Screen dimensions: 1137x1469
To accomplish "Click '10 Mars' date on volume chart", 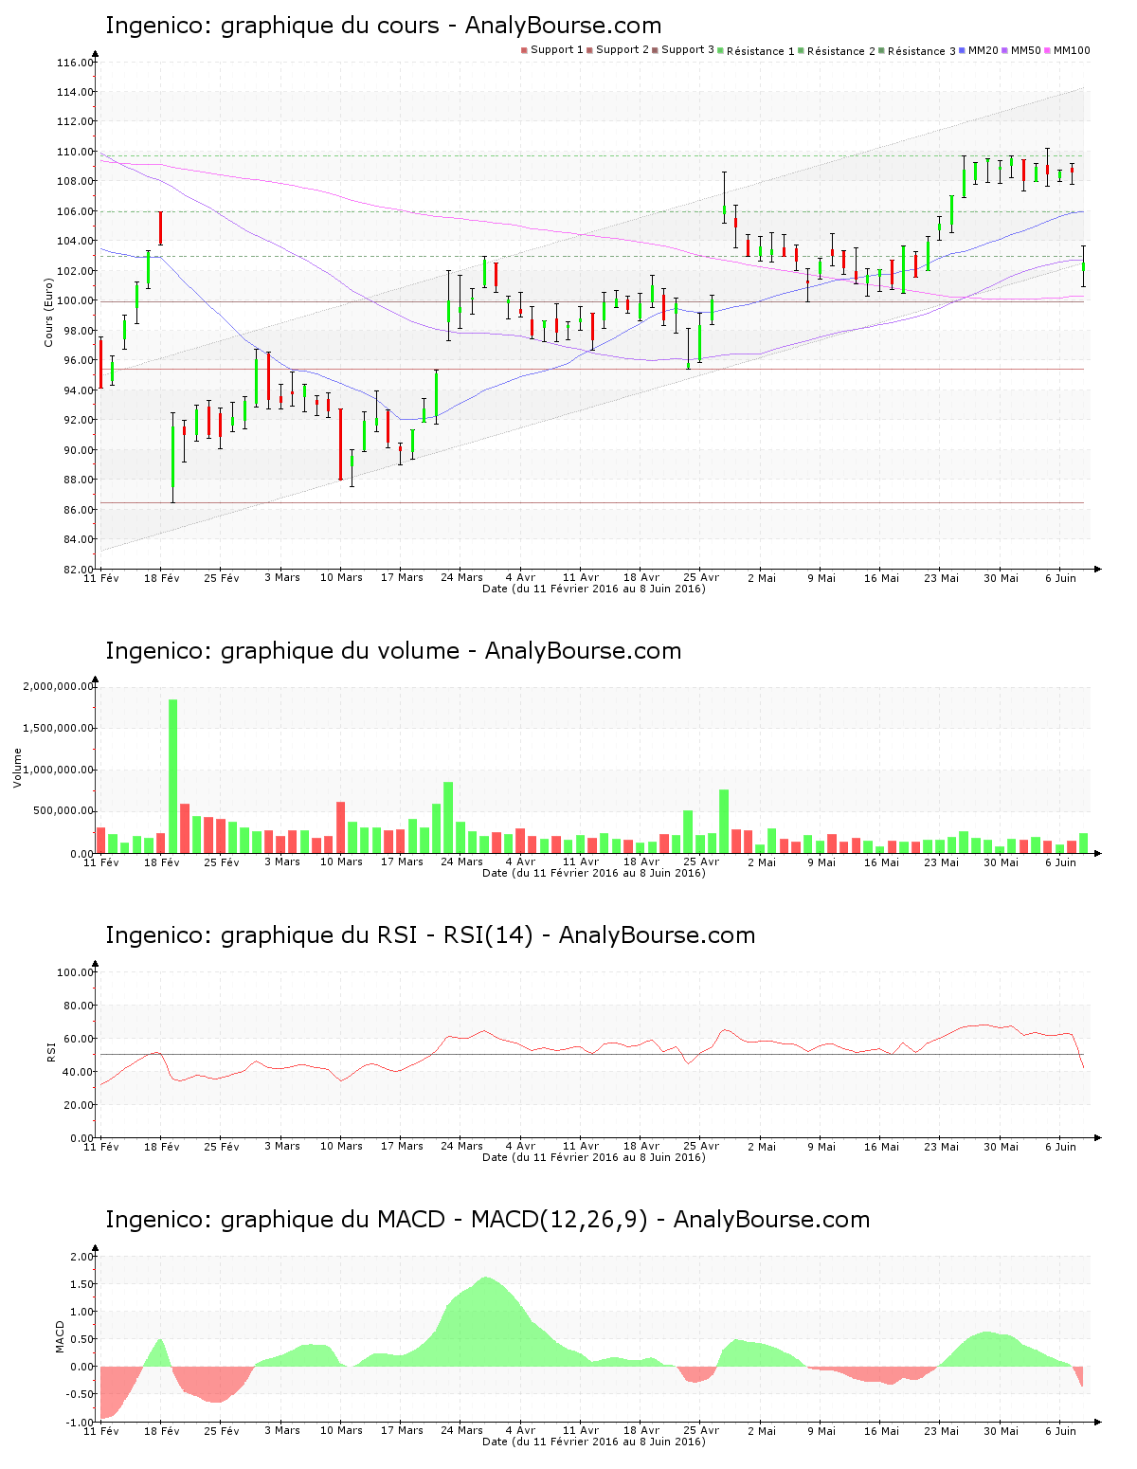I will click(341, 862).
